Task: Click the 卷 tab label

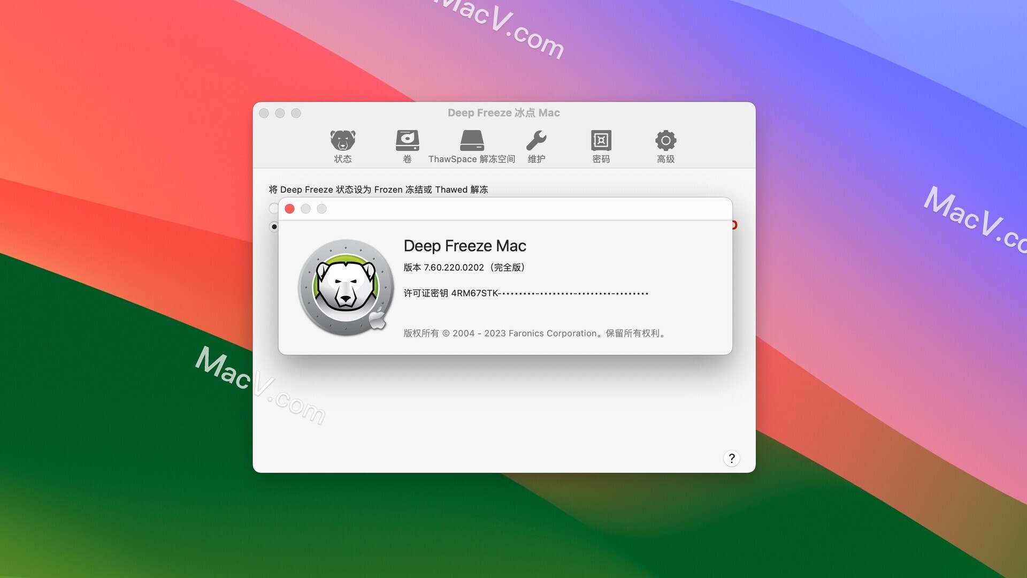Action: pos(407,159)
